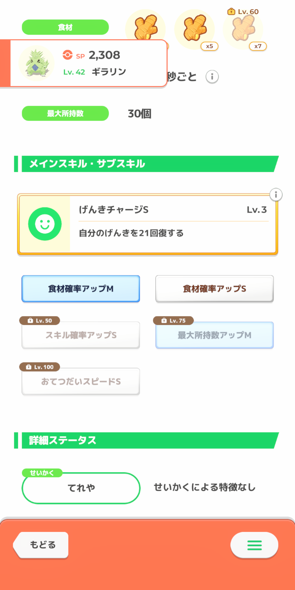
Task: Tap the info icon beside 秒ごと
Action: coord(212,77)
